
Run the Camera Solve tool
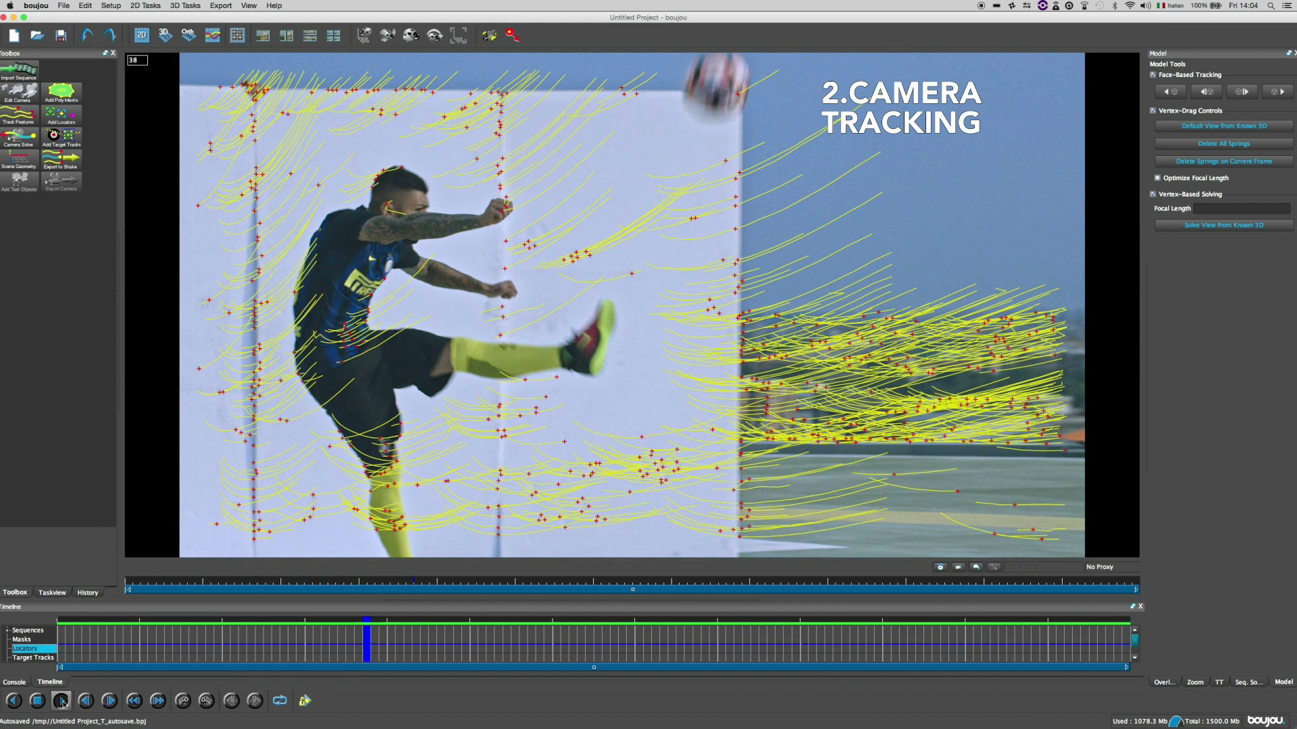click(x=19, y=138)
